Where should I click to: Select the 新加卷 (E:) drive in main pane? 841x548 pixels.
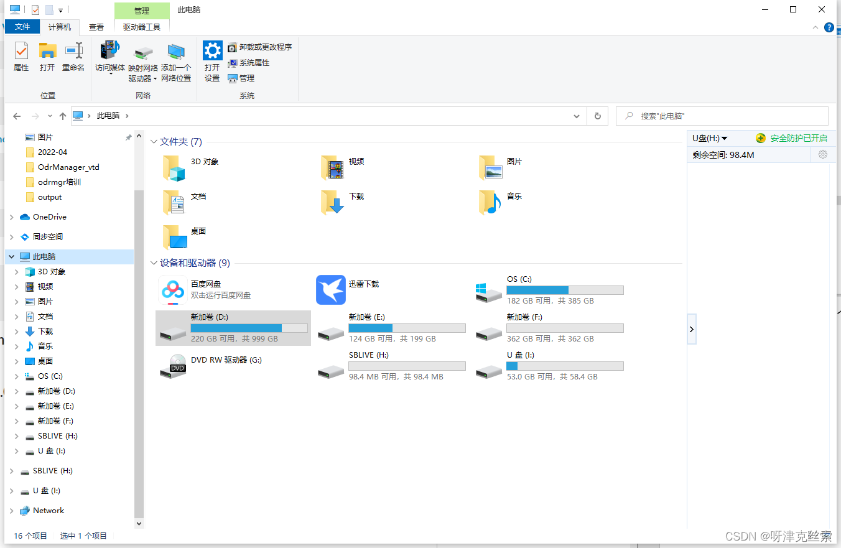pyautogui.click(x=391, y=328)
